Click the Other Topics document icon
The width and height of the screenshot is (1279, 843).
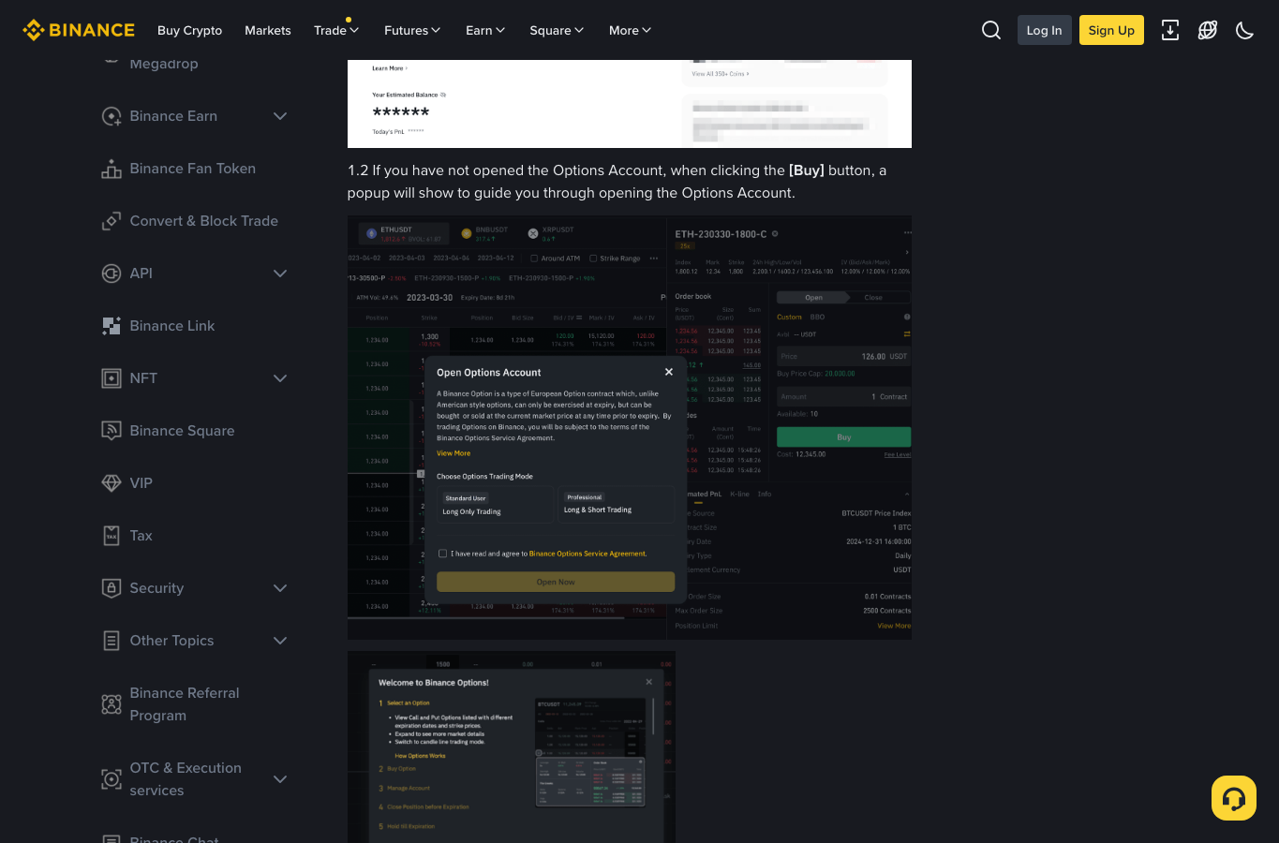[x=112, y=641]
